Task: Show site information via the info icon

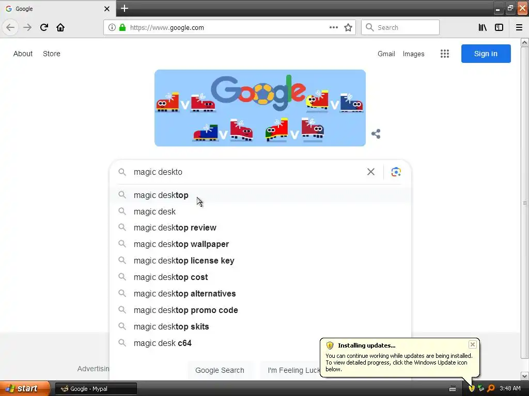Action: 112,27
